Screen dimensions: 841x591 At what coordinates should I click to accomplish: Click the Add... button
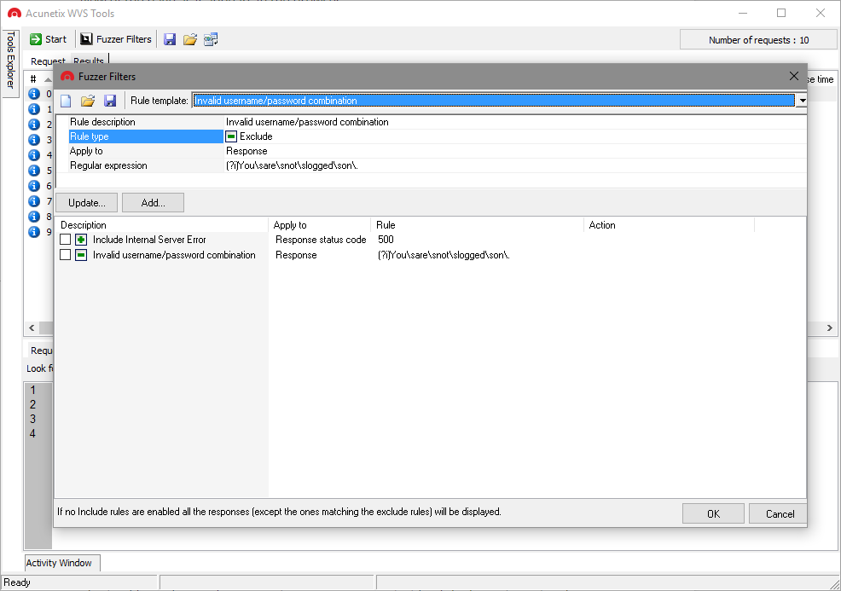pos(153,203)
